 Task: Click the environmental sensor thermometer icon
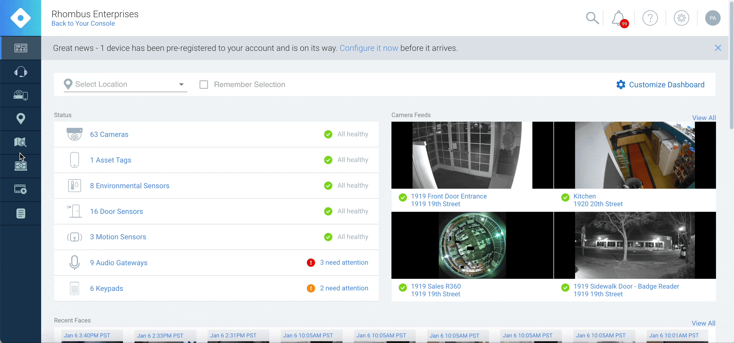[x=74, y=185]
